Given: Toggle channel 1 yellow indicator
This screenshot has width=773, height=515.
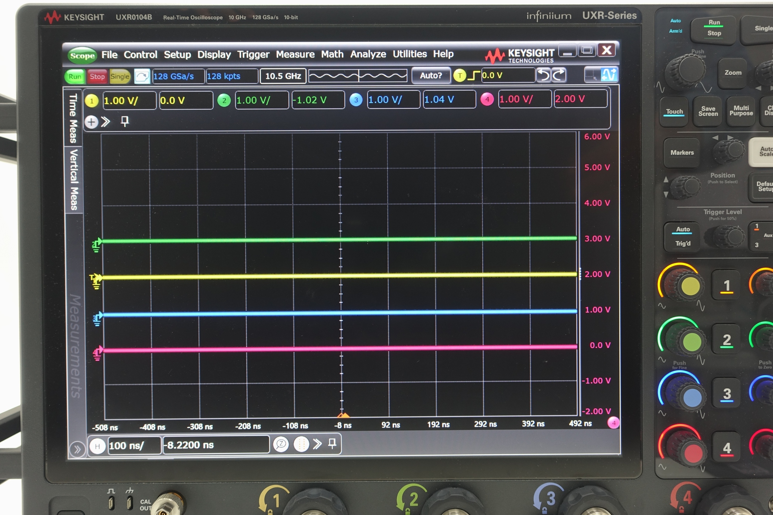Looking at the screenshot, I should coord(92,101).
